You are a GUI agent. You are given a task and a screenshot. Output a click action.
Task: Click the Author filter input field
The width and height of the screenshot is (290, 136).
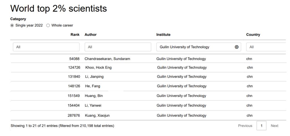tap(118, 47)
